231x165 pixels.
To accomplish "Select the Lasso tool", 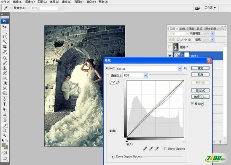I will click(5, 37).
